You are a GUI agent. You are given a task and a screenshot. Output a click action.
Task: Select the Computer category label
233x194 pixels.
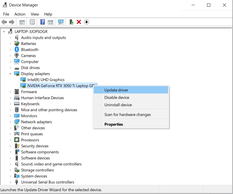click(30, 62)
